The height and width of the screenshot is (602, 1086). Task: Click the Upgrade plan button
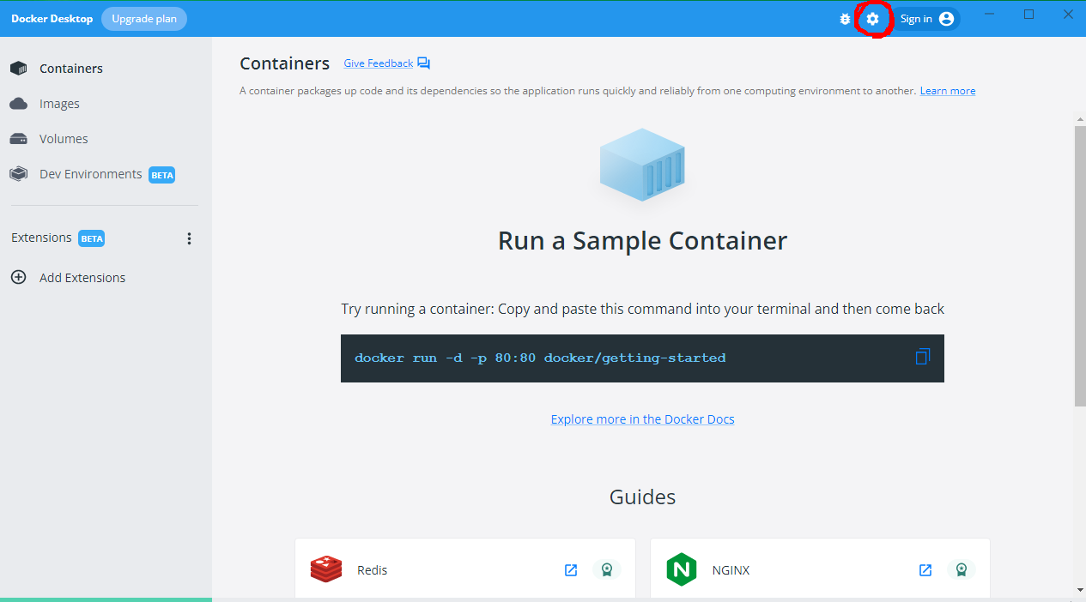click(144, 19)
